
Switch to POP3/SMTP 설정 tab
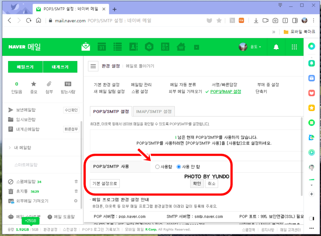(111, 111)
